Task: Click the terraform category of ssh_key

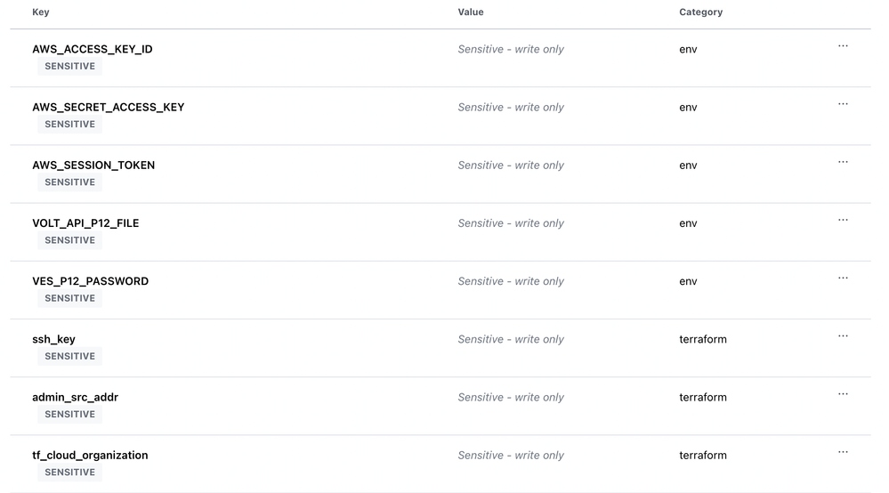Action: point(702,339)
